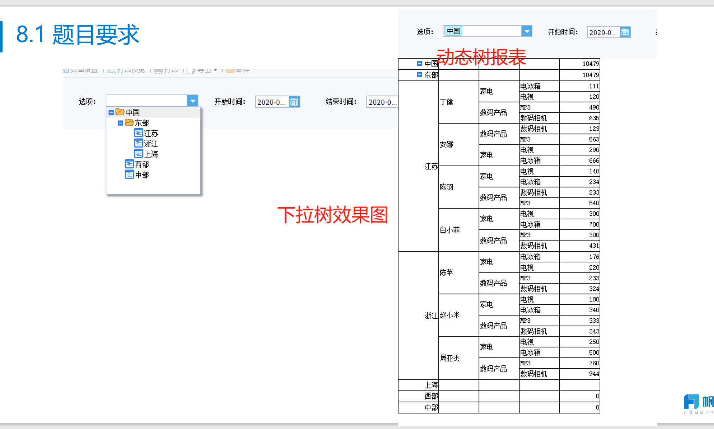This screenshot has width=714, height=429.
Task: Open the top-right 选项 dropdown showing 中国
Action: click(x=527, y=31)
